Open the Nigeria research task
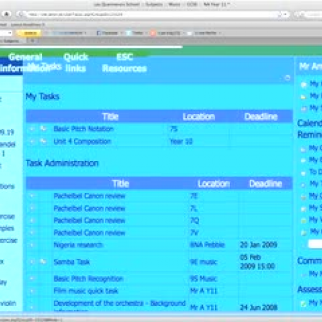Image resolution: width=322 pixels, height=322 pixels. tap(79, 245)
